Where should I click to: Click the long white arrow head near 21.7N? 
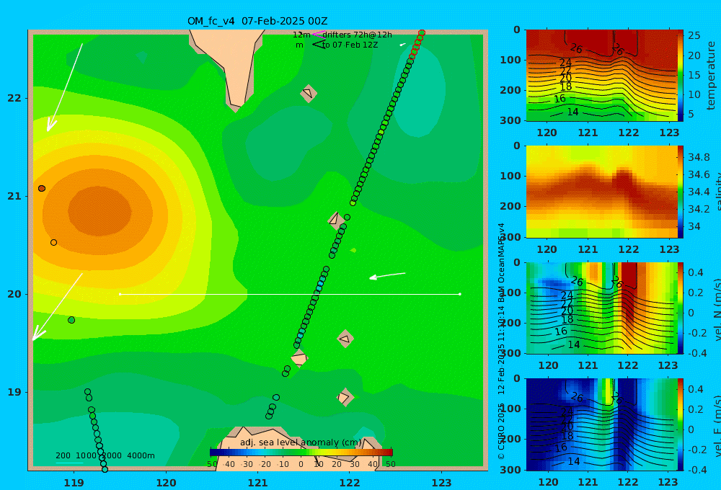(50, 125)
